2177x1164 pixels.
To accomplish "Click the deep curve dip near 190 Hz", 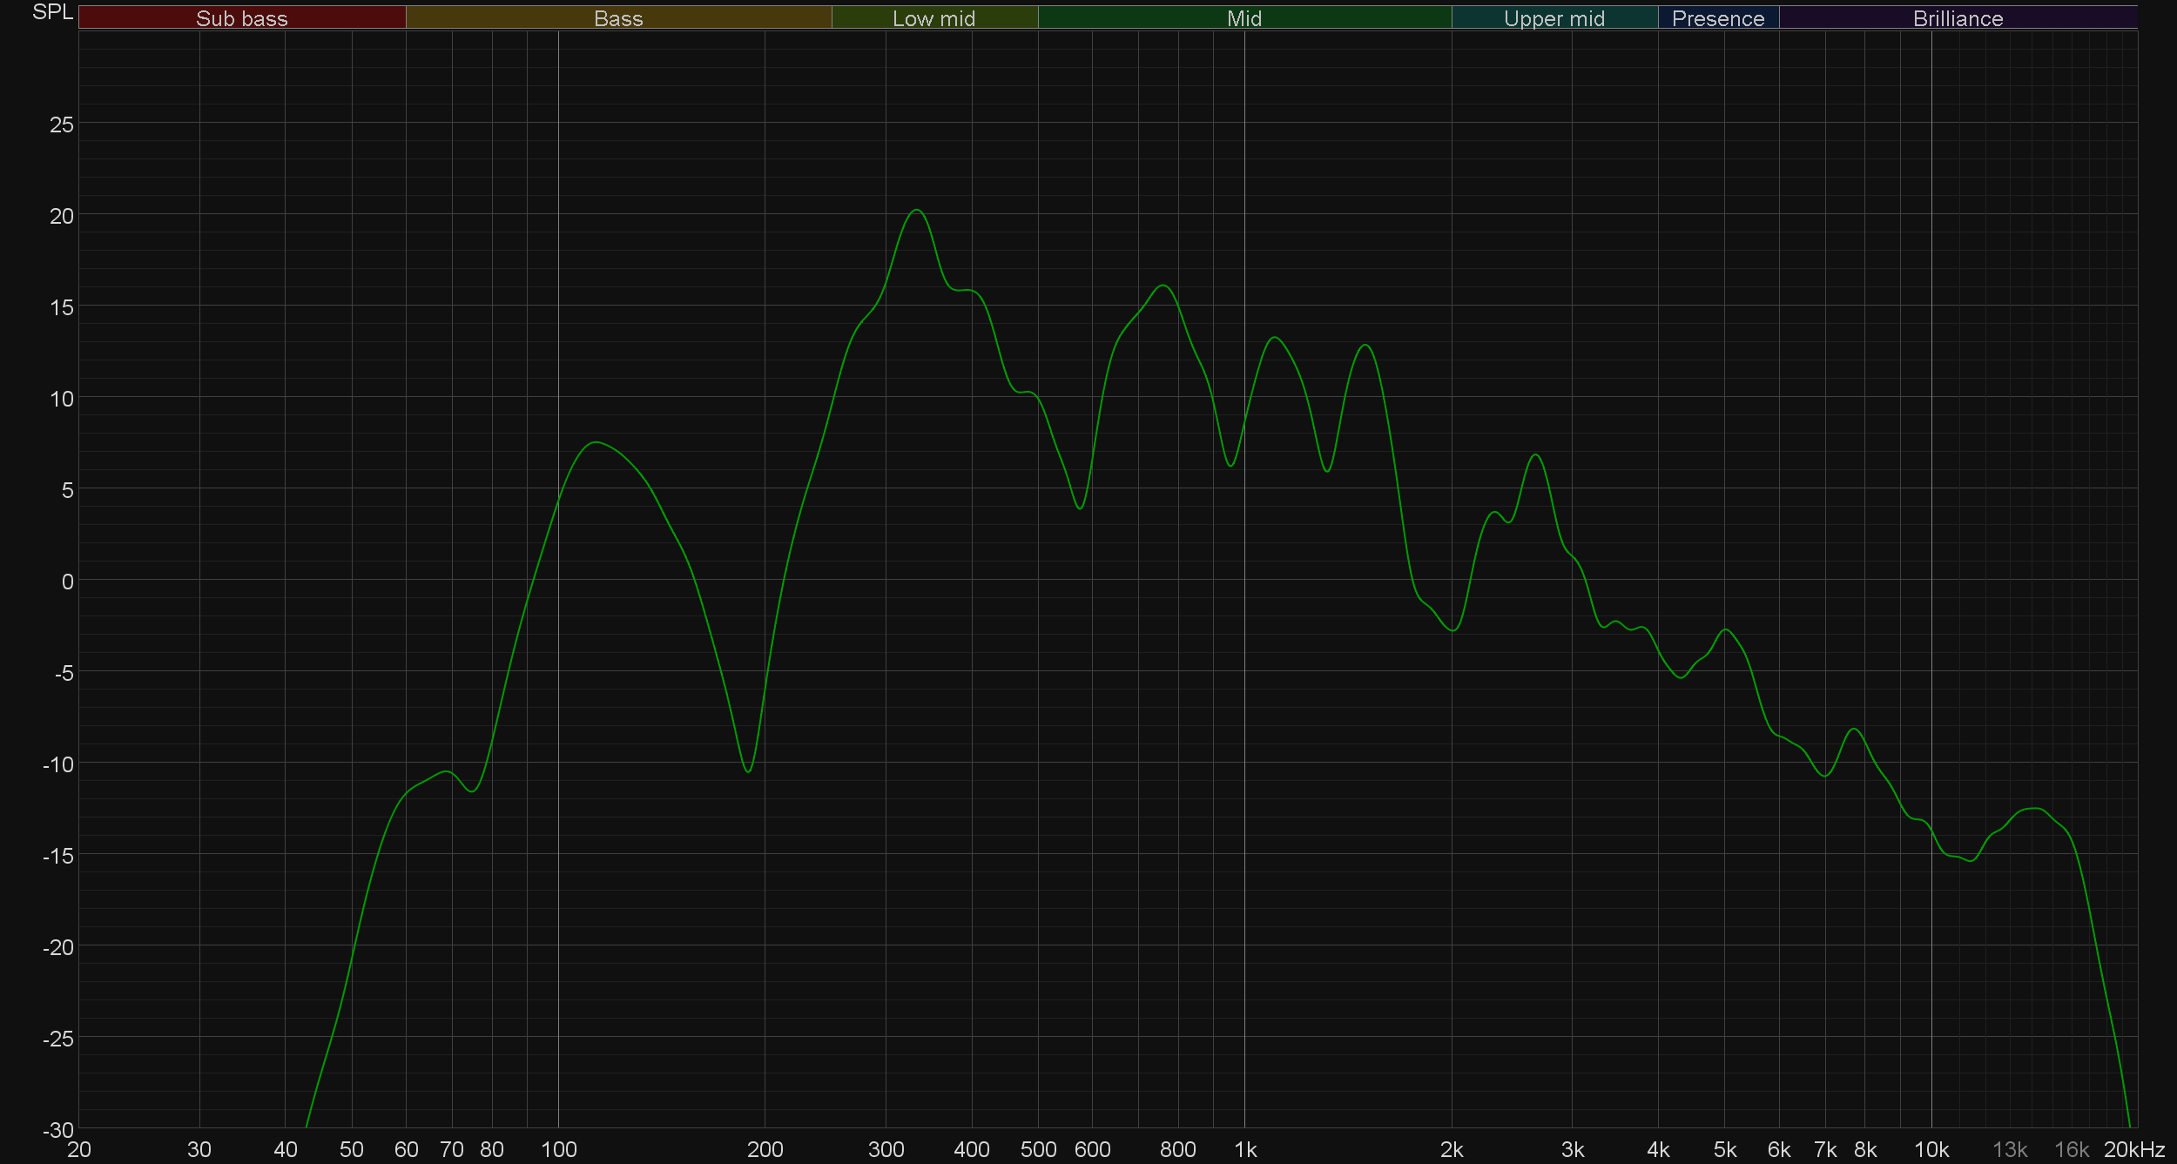I will (x=748, y=770).
